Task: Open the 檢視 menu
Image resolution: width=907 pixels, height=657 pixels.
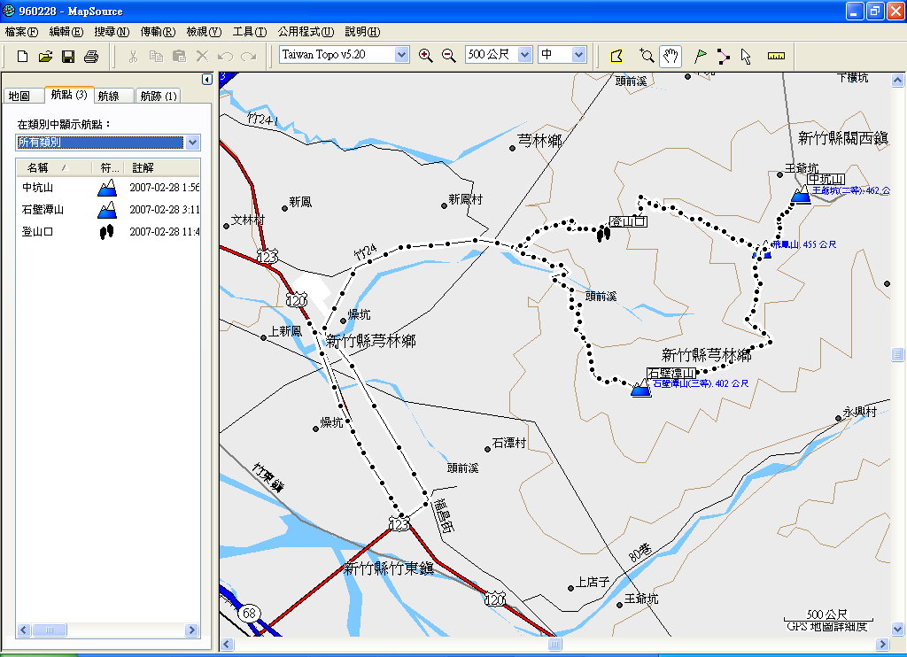Action: (x=204, y=32)
